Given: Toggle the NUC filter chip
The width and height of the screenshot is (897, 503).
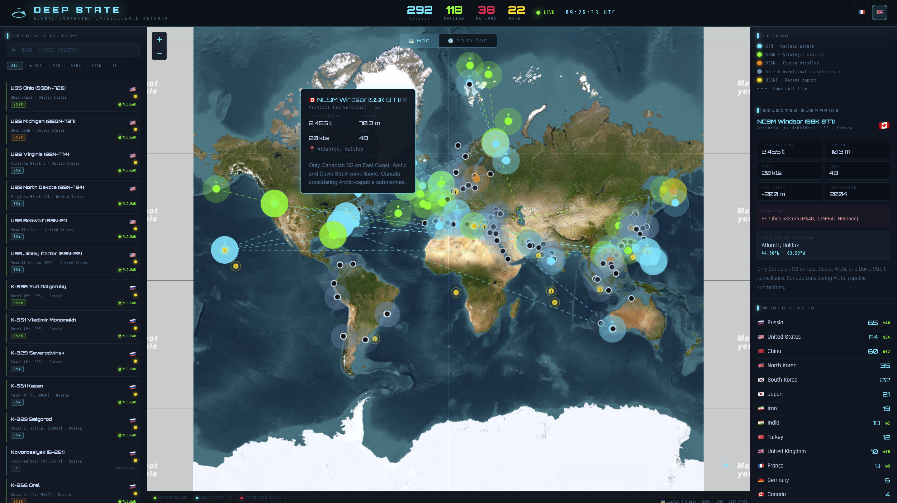Looking at the screenshot, I should [36, 65].
